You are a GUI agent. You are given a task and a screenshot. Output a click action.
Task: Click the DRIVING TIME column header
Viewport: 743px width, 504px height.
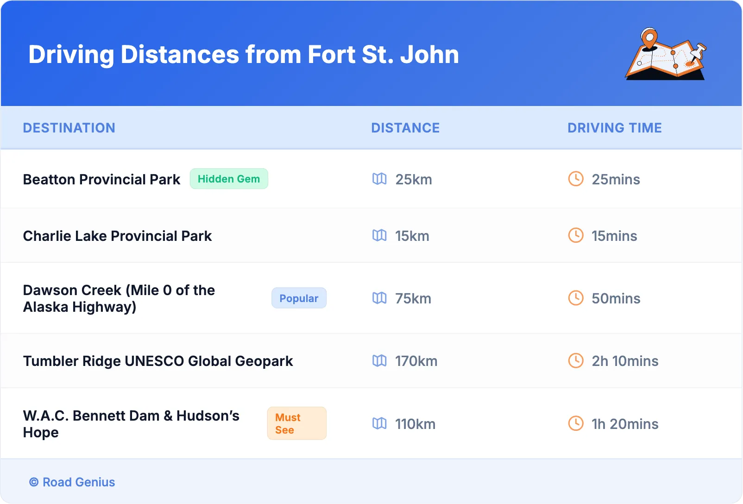[615, 128]
